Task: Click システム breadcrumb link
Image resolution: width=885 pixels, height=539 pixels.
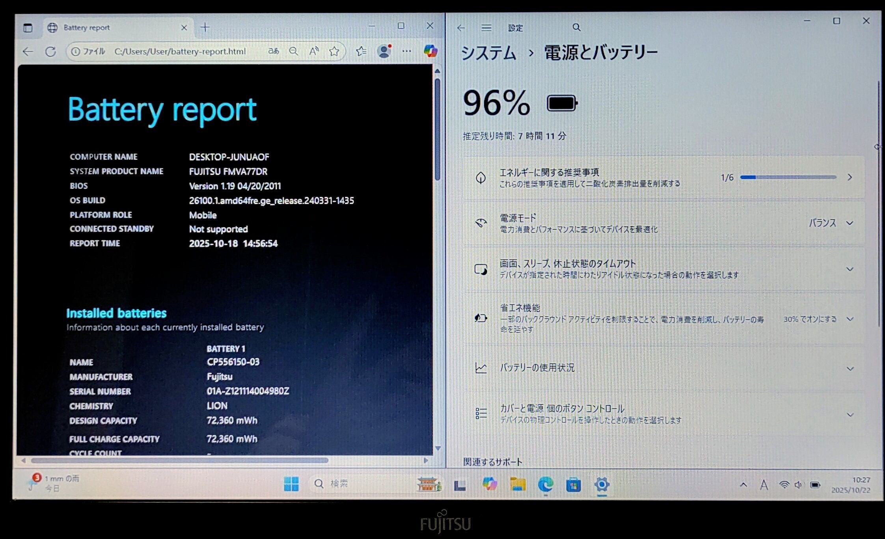Action: tap(488, 53)
